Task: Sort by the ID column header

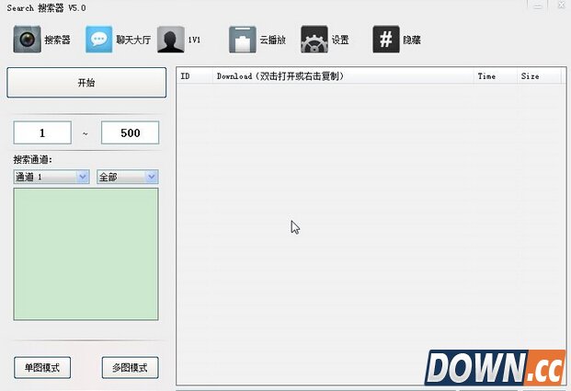Action: (x=194, y=76)
